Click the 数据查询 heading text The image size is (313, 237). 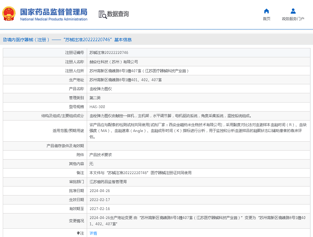118,14
